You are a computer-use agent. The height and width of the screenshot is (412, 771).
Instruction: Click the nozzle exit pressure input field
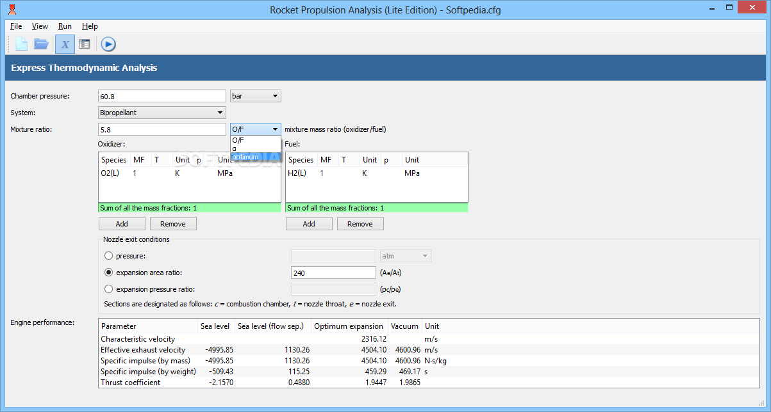[333, 256]
